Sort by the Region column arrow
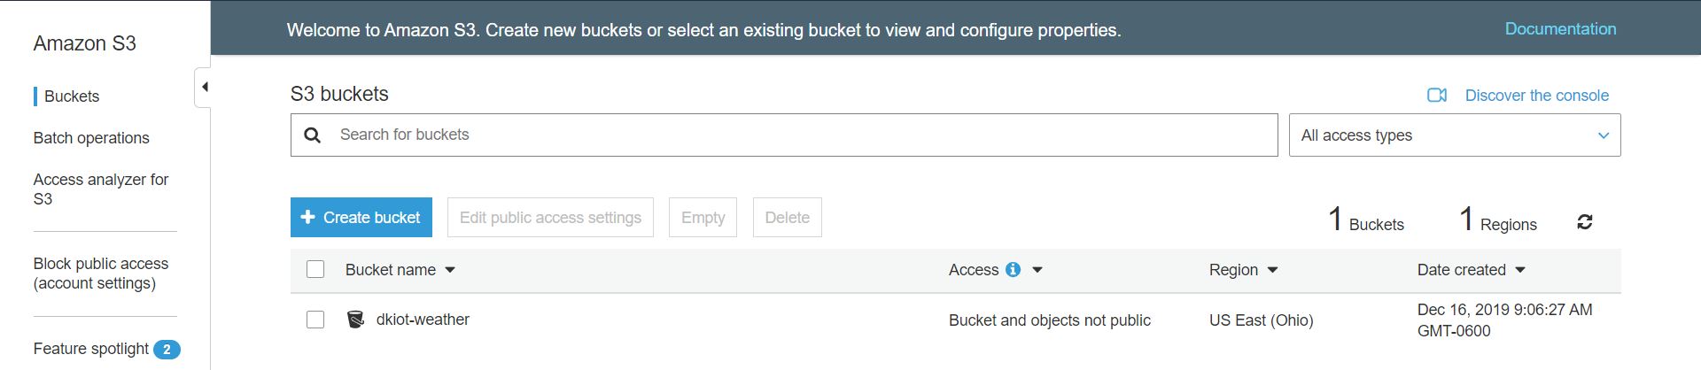This screenshot has width=1701, height=370. (1273, 270)
